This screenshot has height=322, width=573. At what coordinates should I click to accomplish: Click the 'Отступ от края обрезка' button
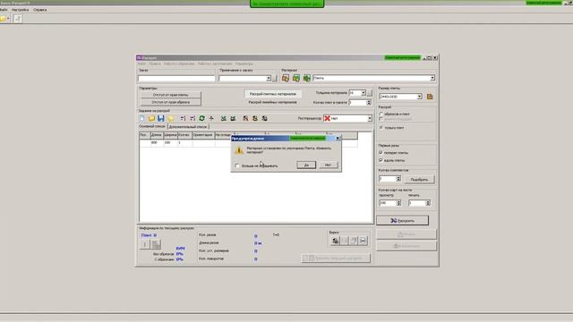(x=171, y=102)
